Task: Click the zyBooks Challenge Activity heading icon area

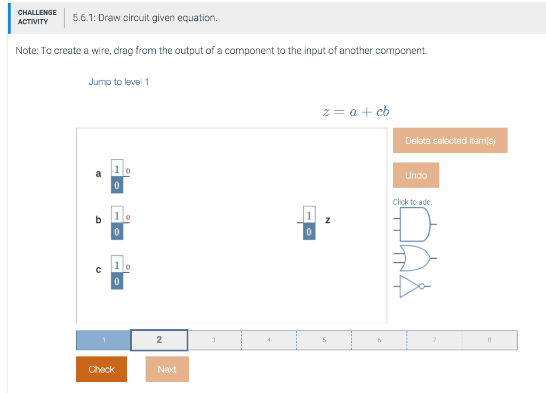Action: tap(37, 17)
